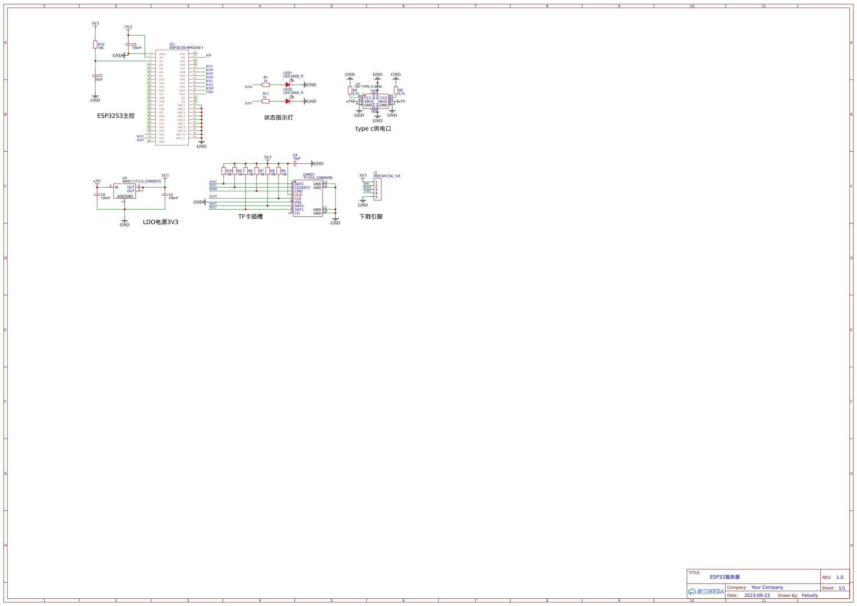Select resistor R2 5.1k symbol

pos(396,90)
